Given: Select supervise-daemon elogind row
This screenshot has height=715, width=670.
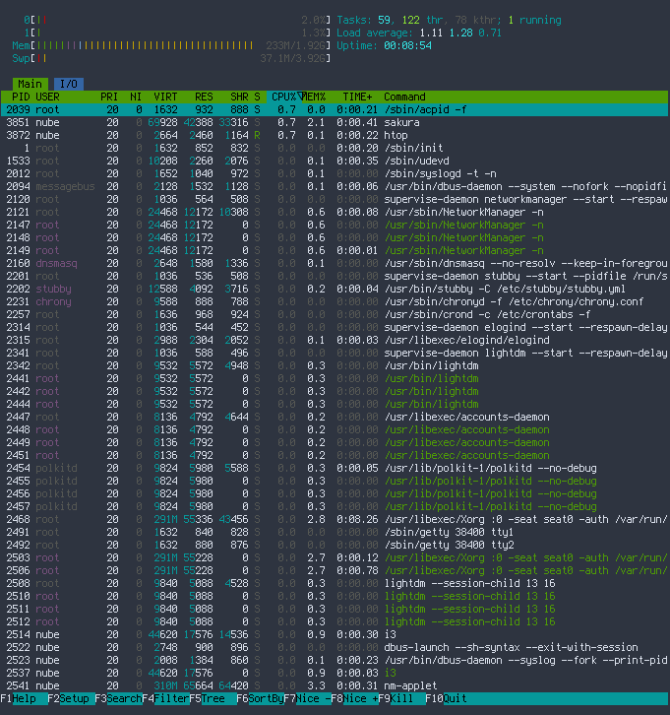Looking at the screenshot, I should pyautogui.click(x=335, y=327).
